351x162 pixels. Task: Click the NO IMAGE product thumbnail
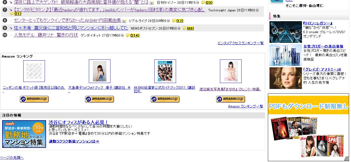[x=34, y=71]
